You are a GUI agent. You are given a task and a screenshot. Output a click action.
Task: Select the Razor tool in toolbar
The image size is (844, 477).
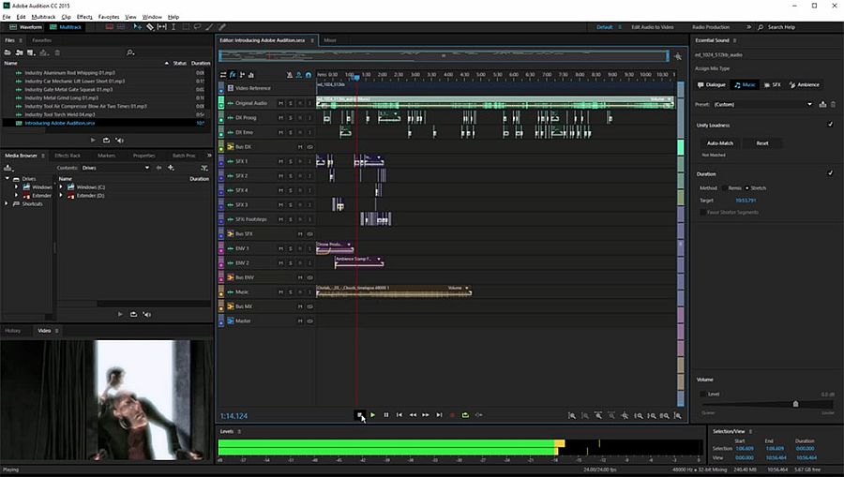150,27
